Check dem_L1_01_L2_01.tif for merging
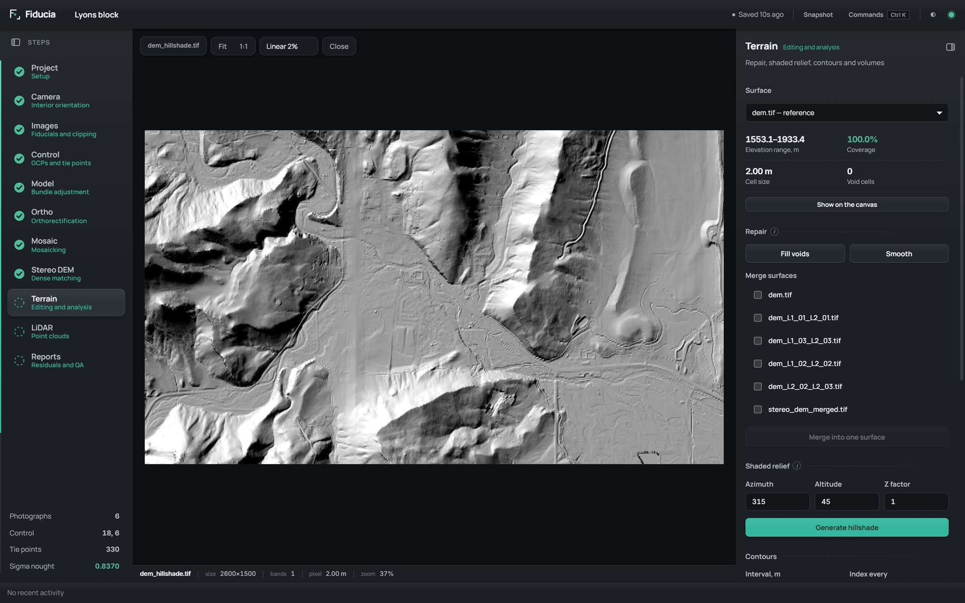The height and width of the screenshot is (603, 965). [758, 317]
